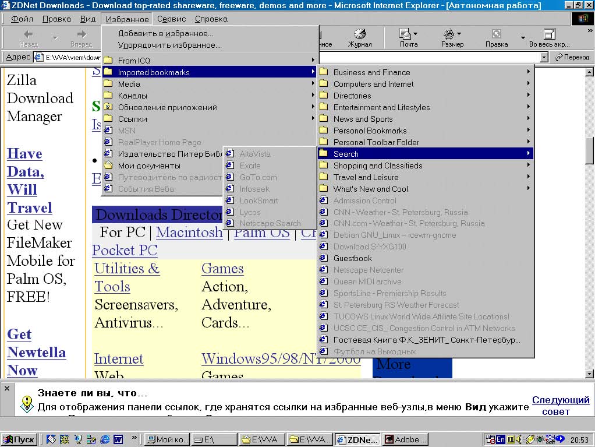The image size is (595, 447).
Task: Open Infoseek search bookmark
Action: click(x=270, y=189)
